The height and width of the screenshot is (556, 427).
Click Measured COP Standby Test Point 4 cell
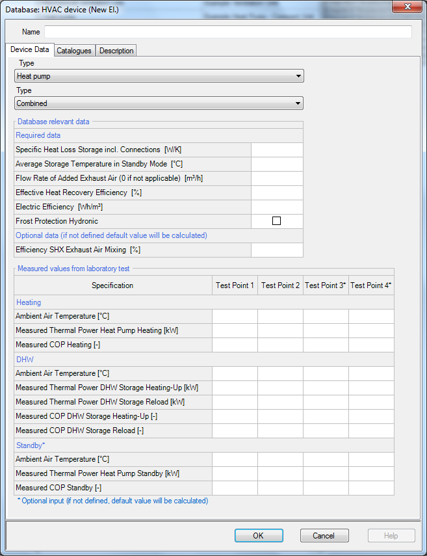pyautogui.click(x=371, y=488)
